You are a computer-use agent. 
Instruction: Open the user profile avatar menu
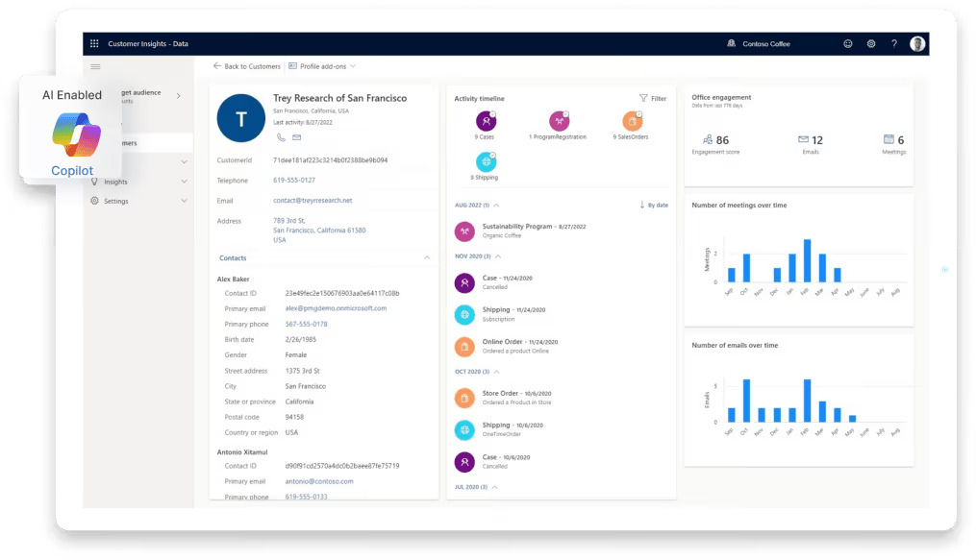pos(917,43)
